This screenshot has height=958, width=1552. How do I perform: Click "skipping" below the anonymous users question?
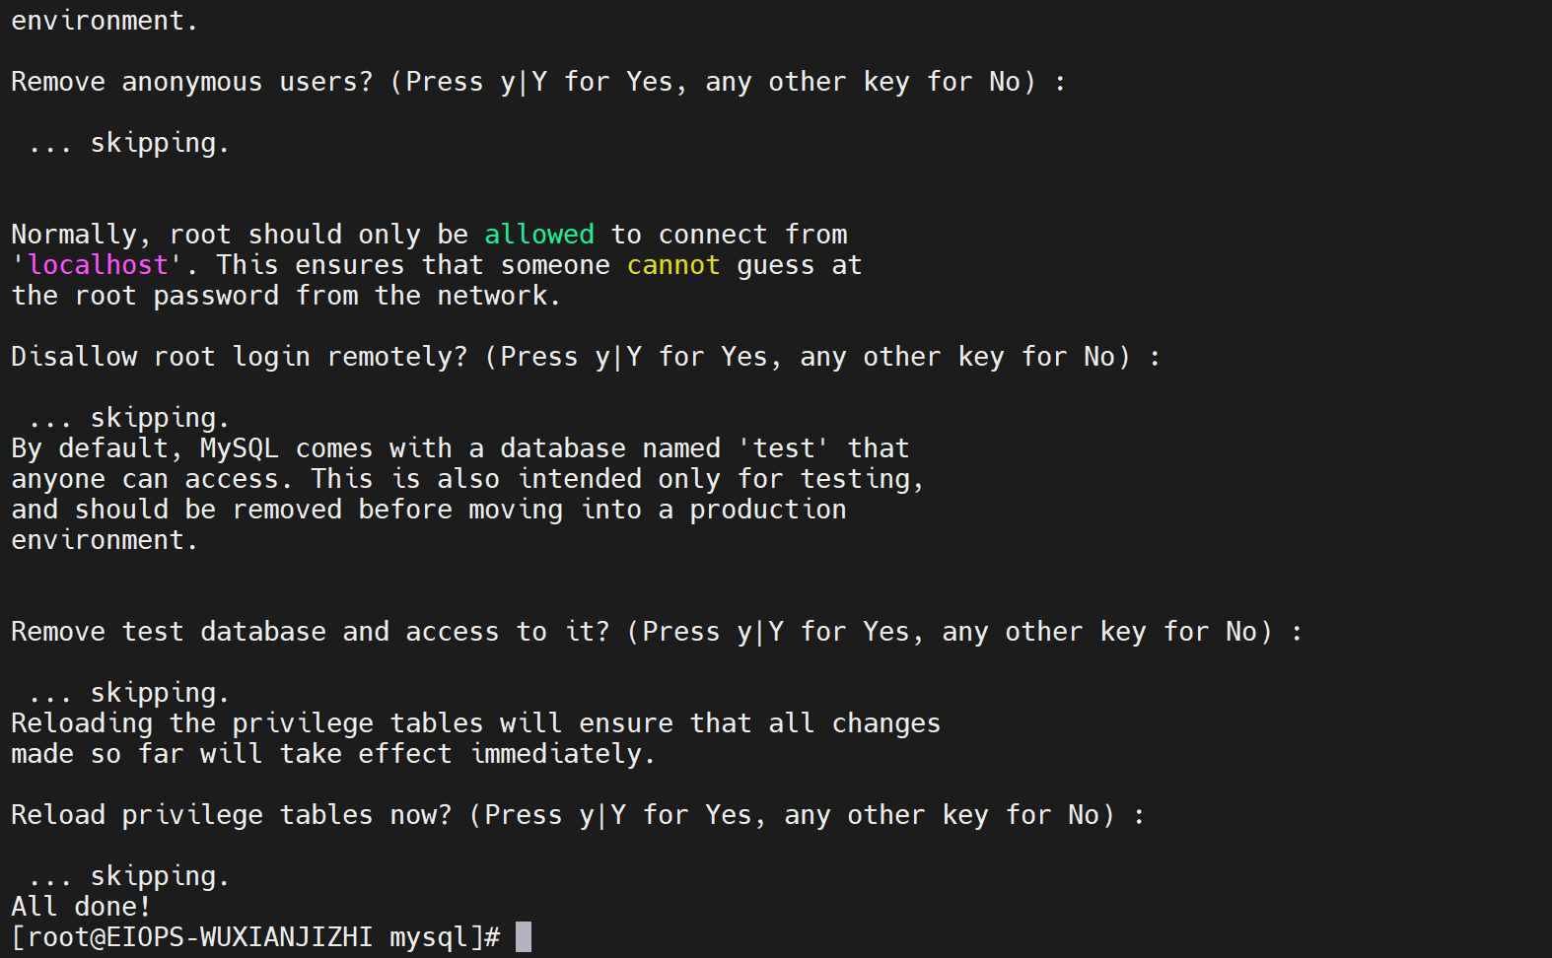pos(153,144)
